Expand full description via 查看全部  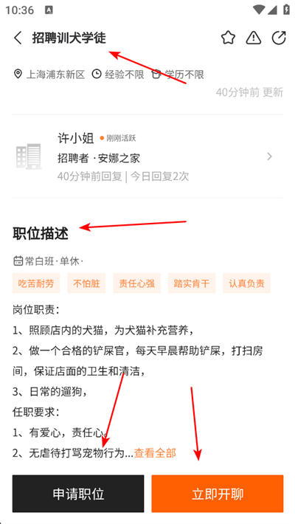(155, 453)
